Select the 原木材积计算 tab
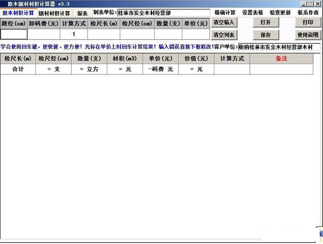 pos(18,13)
